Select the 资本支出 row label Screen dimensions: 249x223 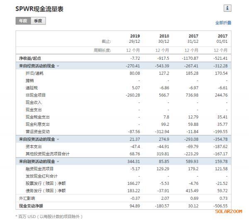click(34, 147)
